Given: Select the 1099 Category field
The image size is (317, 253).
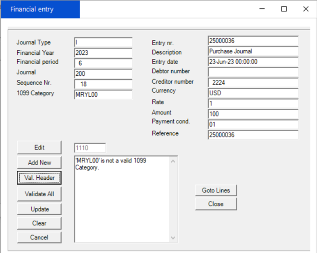Looking at the screenshot, I should pyautogui.click(x=103, y=94).
